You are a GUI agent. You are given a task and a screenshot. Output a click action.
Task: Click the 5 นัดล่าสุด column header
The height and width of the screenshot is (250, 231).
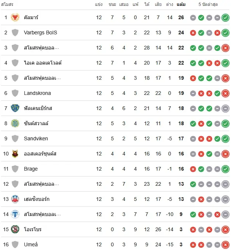point(208,4)
